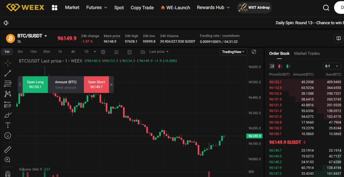Click the 96149.7 bid price row
Viewport: 344px width, 177px height.
305,150
